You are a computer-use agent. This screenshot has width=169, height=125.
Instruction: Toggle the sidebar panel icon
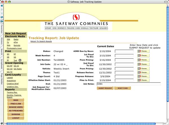(x=2, y=21)
